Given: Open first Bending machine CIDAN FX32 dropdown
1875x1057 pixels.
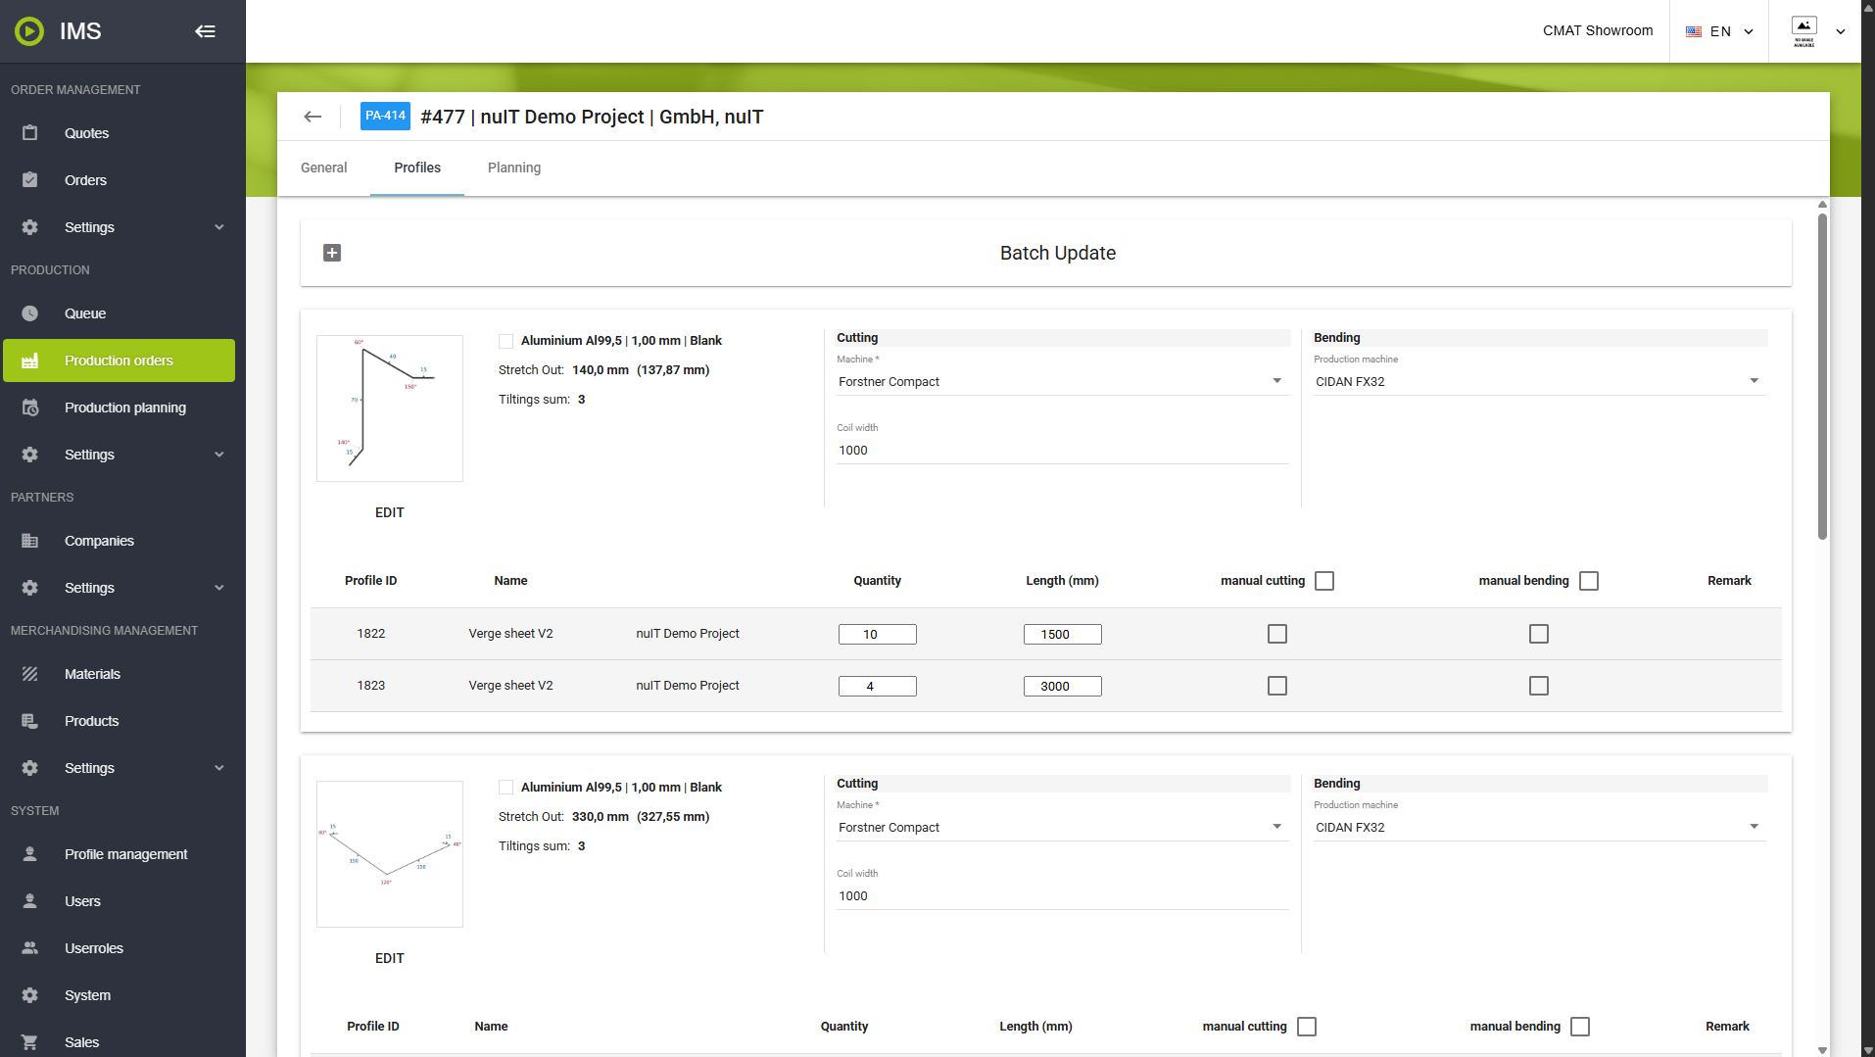Looking at the screenshot, I should click(x=1539, y=382).
